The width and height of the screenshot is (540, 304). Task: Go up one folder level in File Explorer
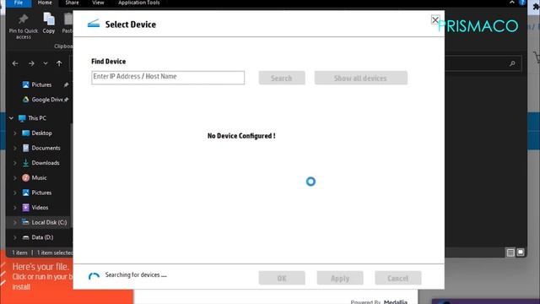pyautogui.click(x=59, y=63)
